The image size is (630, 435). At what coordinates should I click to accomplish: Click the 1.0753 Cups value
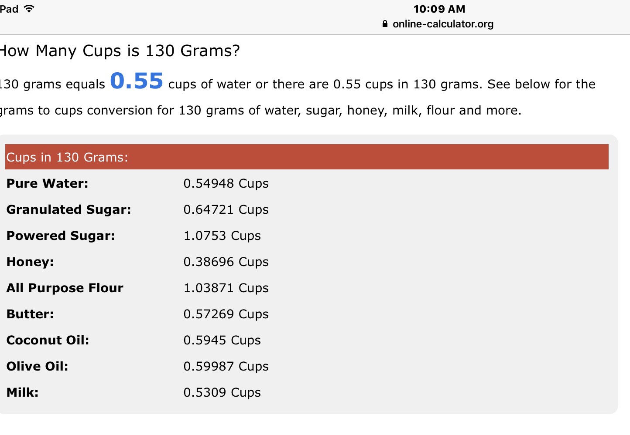(x=222, y=236)
